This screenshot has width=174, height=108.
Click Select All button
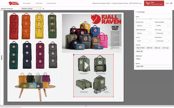click(x=139, y=51)
